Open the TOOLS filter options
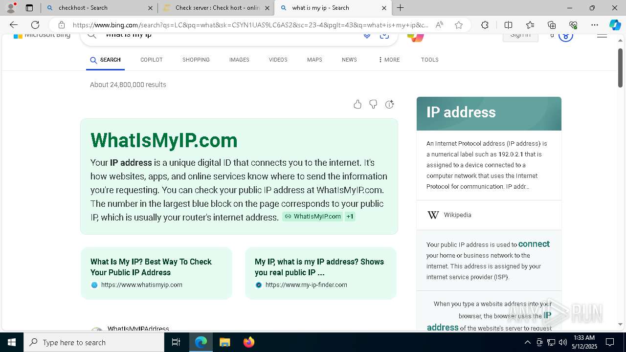Viewport: 626px width, 352px height. tap(429, 60)
